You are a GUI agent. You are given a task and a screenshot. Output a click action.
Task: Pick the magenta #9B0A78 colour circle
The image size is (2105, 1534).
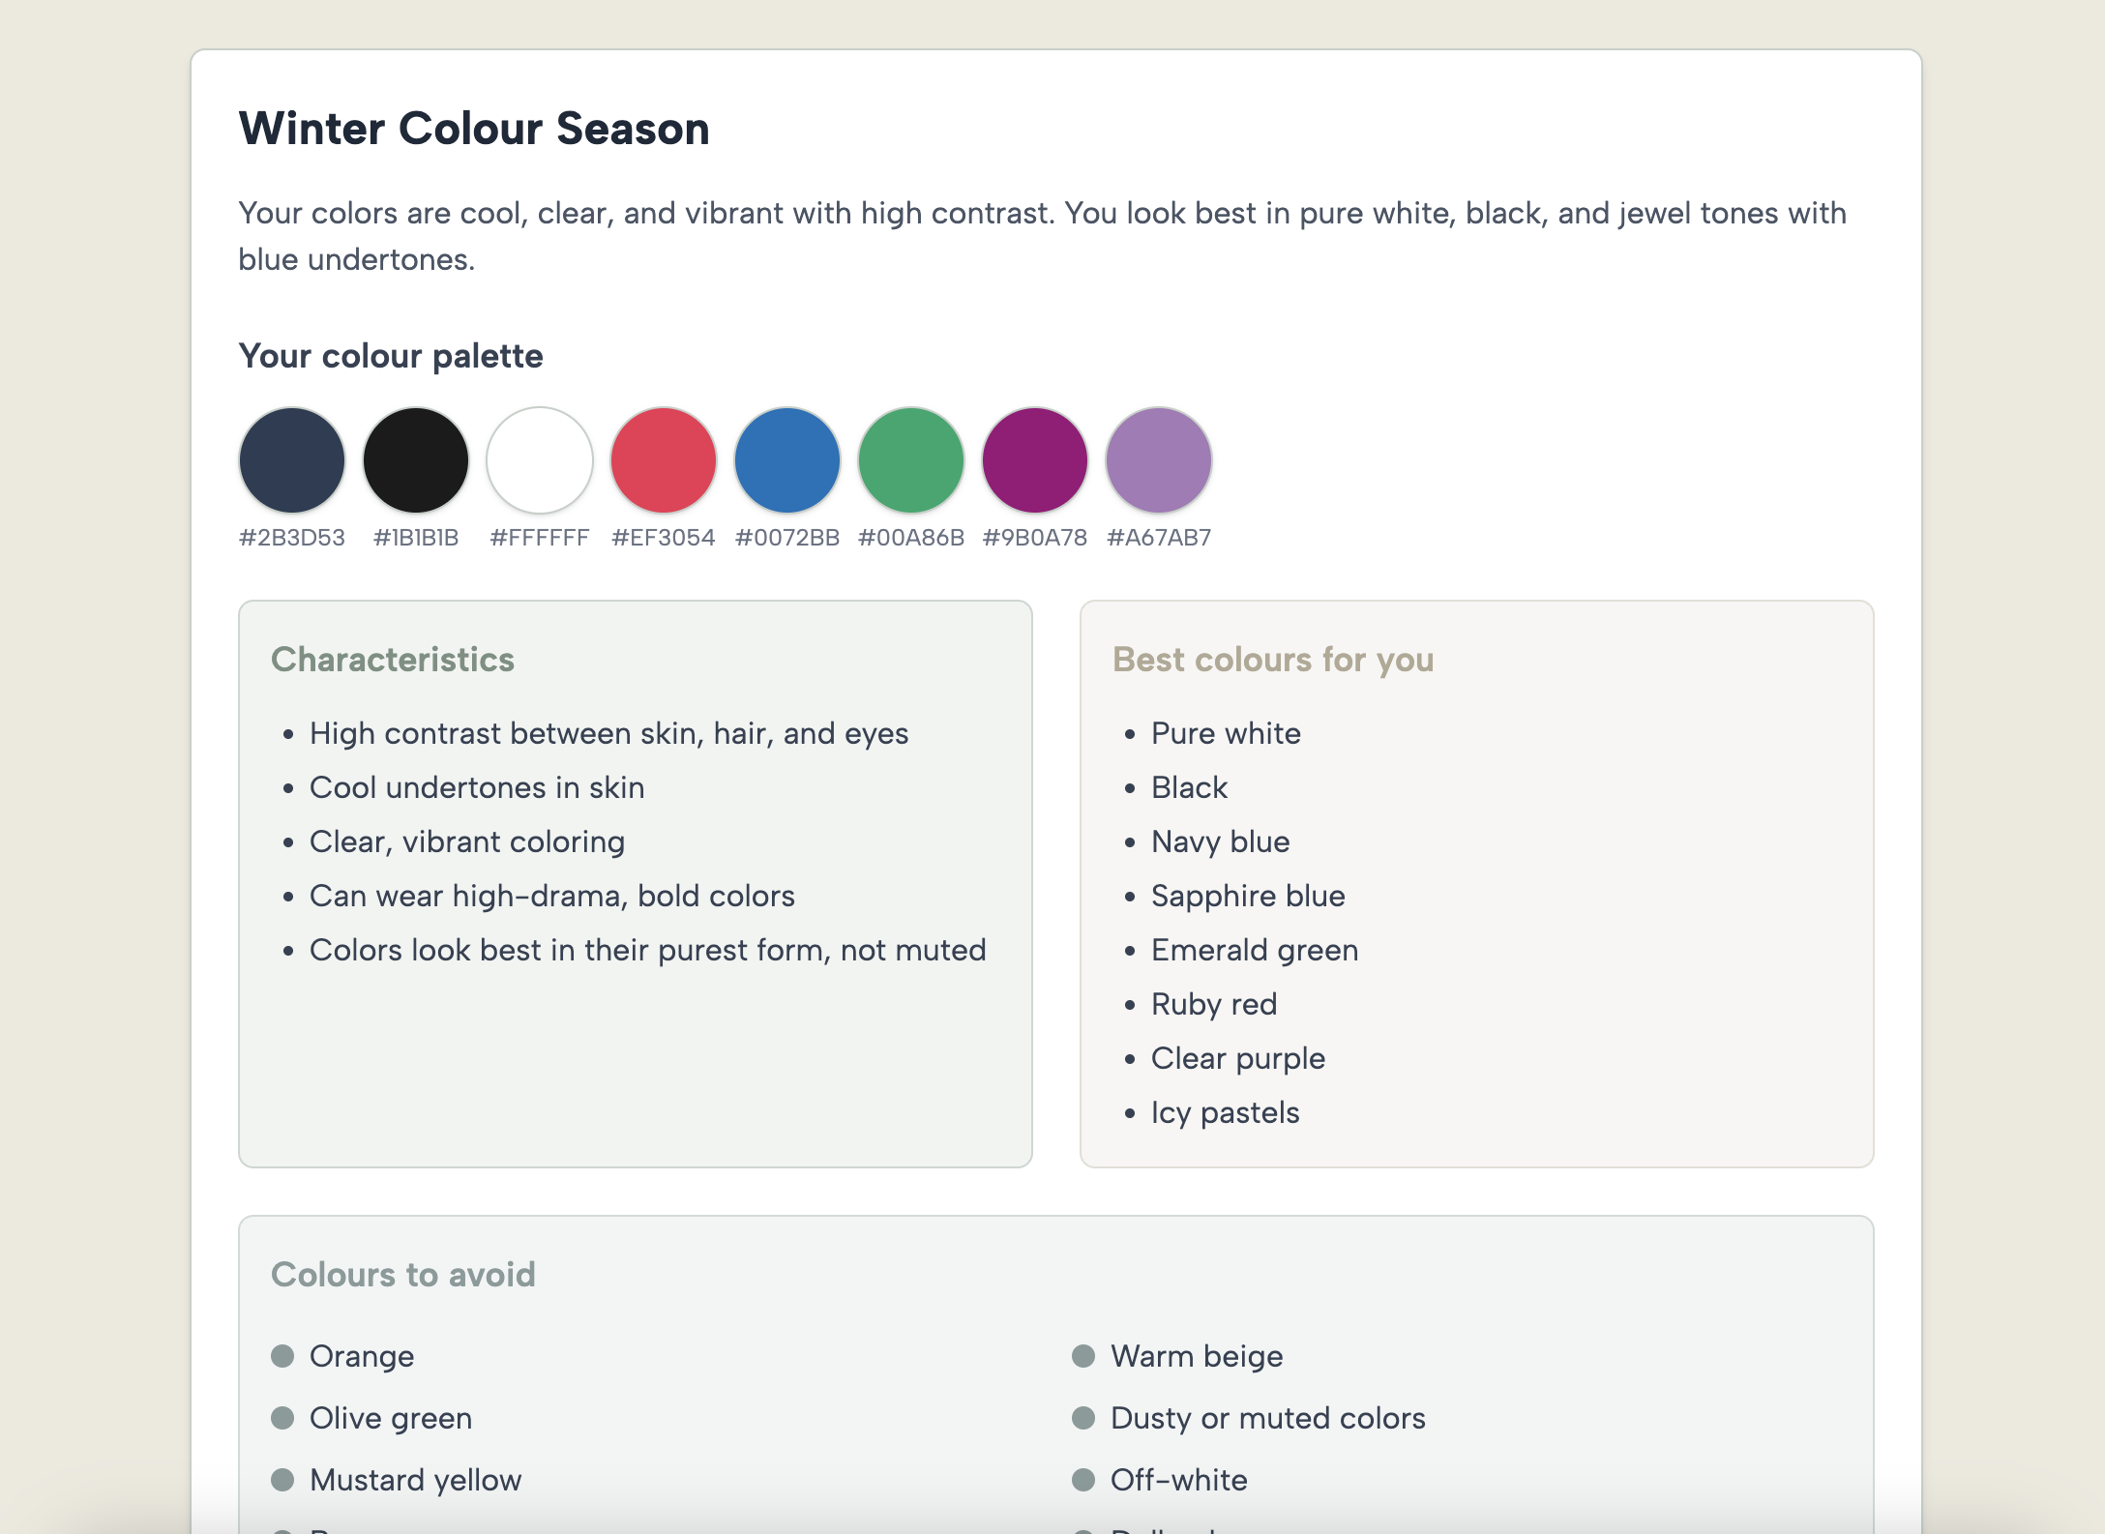pyautogui.click(x=1035, y=460)
